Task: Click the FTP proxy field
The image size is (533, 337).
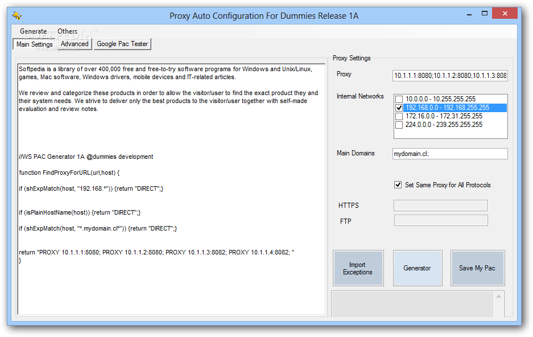Action: tap(440, 220)
